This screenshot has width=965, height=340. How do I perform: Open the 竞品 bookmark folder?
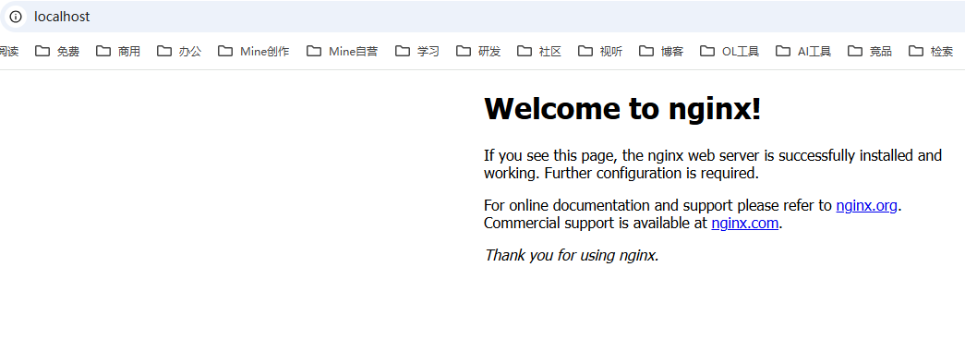click(870, 52)
